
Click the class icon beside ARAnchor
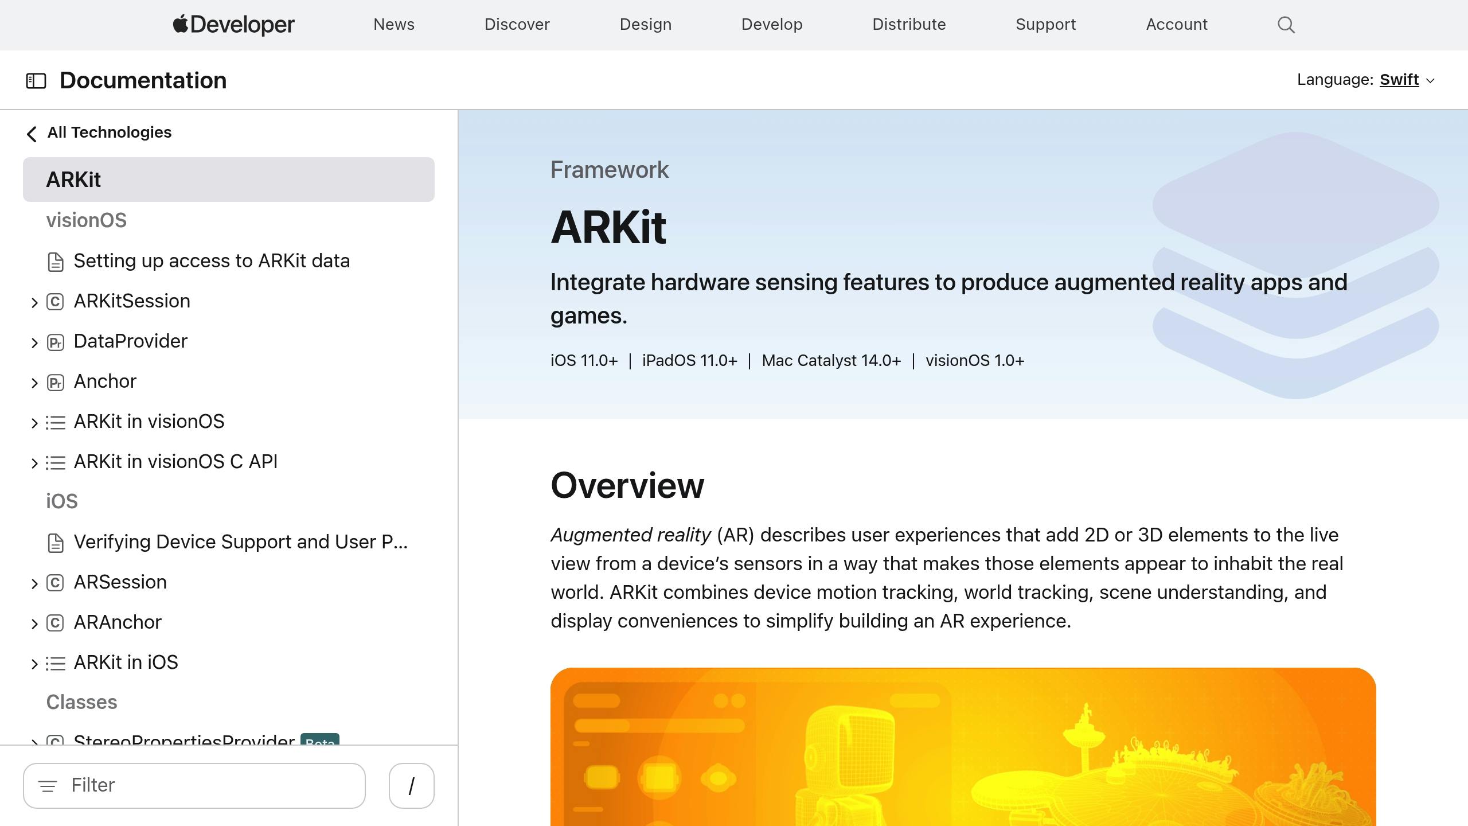(x=55, y=624)
